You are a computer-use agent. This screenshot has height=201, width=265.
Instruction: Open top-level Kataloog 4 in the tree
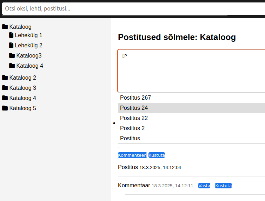22,98
